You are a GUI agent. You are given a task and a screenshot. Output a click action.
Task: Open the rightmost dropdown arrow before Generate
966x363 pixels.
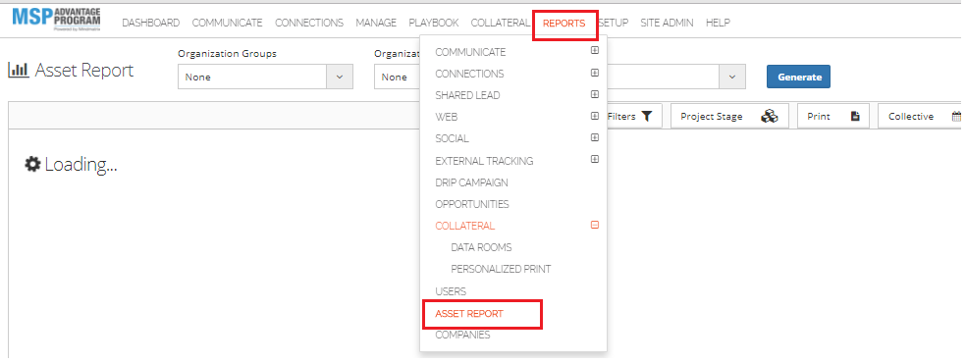tap(732, 77)
